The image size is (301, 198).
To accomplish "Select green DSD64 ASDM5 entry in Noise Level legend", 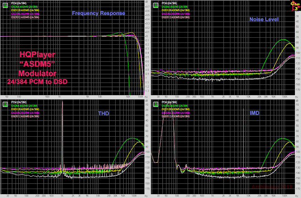I will coord(175,7).
